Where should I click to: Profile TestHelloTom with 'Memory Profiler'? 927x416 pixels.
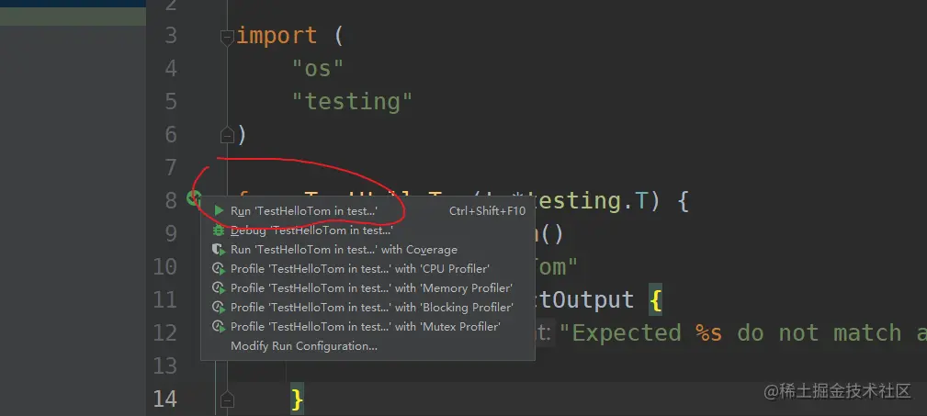coord(367,288)
